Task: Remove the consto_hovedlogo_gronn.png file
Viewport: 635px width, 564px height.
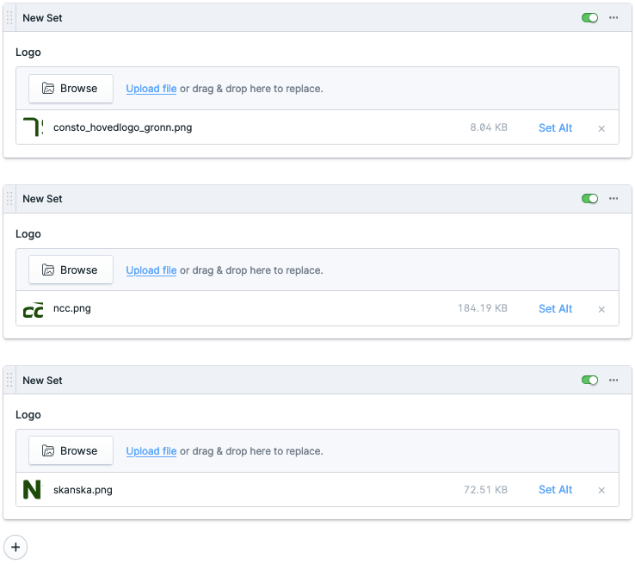Action: [x=601, y=128]
